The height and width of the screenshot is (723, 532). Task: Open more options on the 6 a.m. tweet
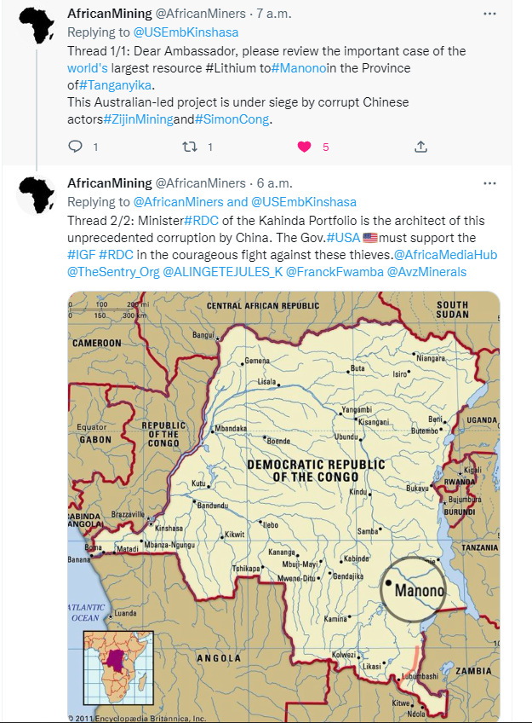coord(489,183)
